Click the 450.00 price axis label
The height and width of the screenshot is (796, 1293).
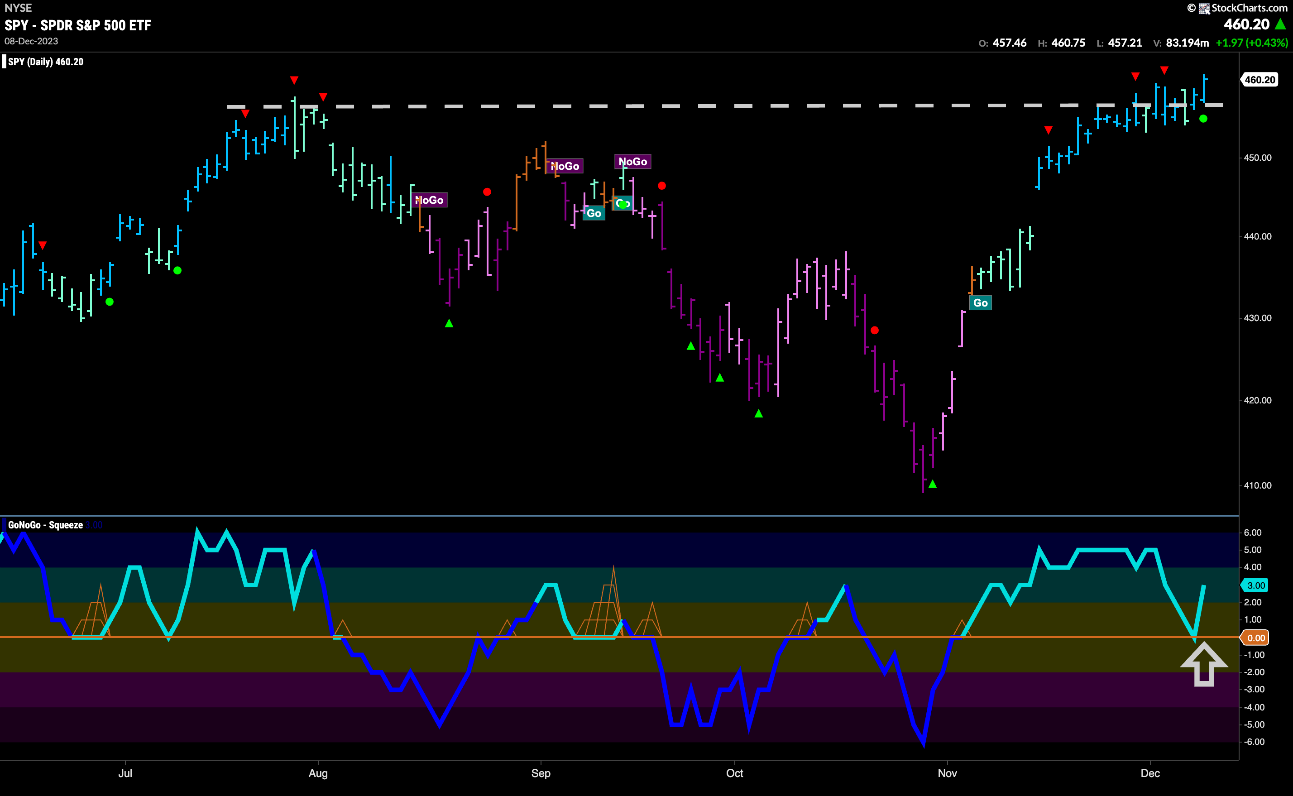[x=1257, y=158]
